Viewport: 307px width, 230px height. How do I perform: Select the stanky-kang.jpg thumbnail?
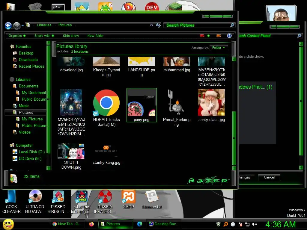pos(106,154)
